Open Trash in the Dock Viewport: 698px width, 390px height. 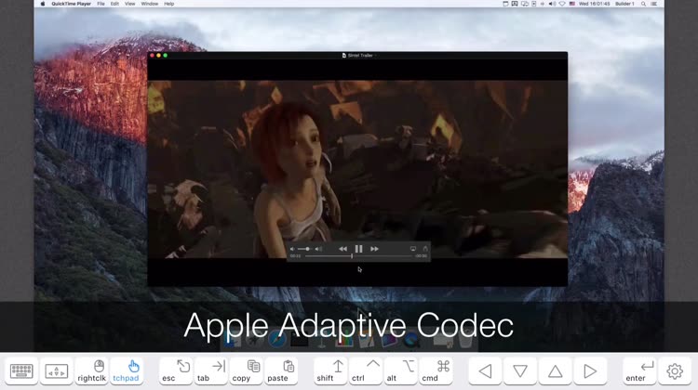pyautogui.click(x=465, y=341)
